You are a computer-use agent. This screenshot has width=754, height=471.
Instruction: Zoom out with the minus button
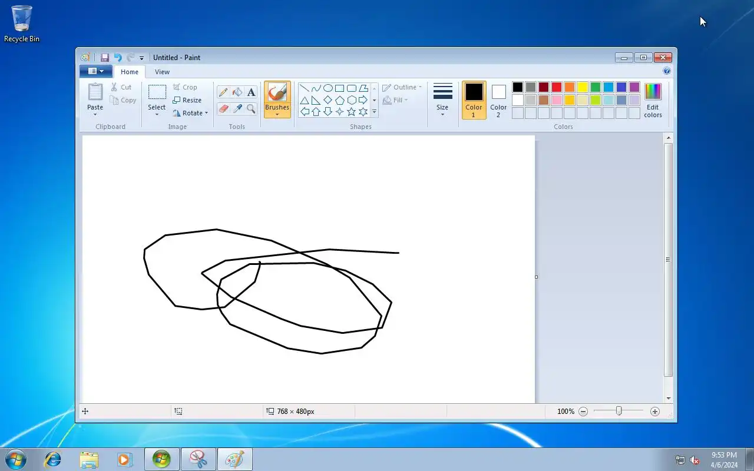tap(583, 412)
